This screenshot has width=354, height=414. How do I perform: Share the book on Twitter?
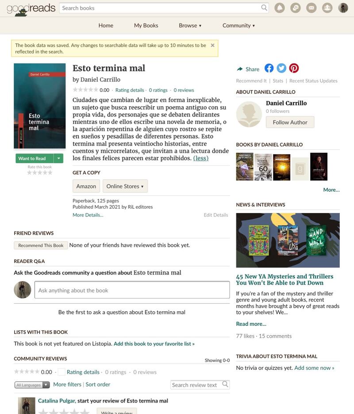(x=281, y=68)
